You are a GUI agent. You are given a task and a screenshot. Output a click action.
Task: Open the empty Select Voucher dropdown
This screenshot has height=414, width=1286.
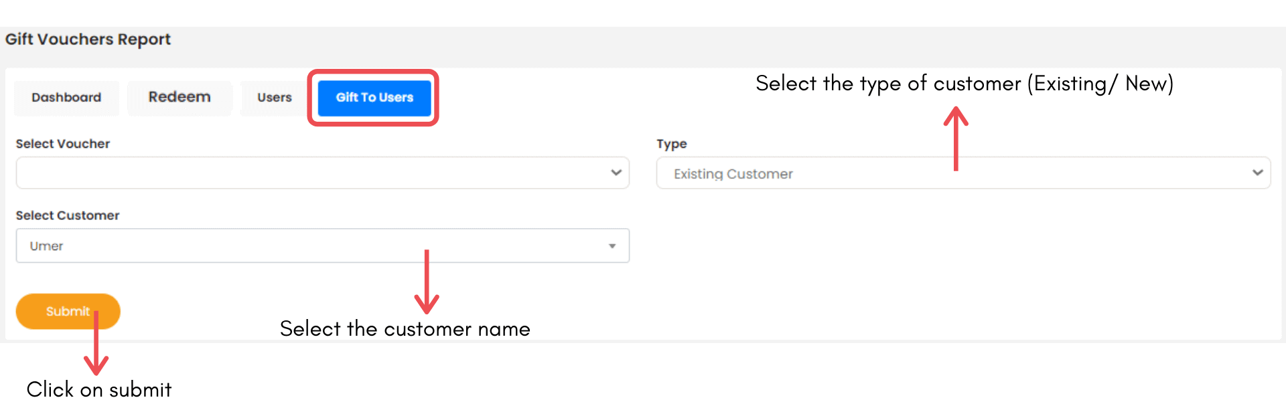(x=308, y=173)
